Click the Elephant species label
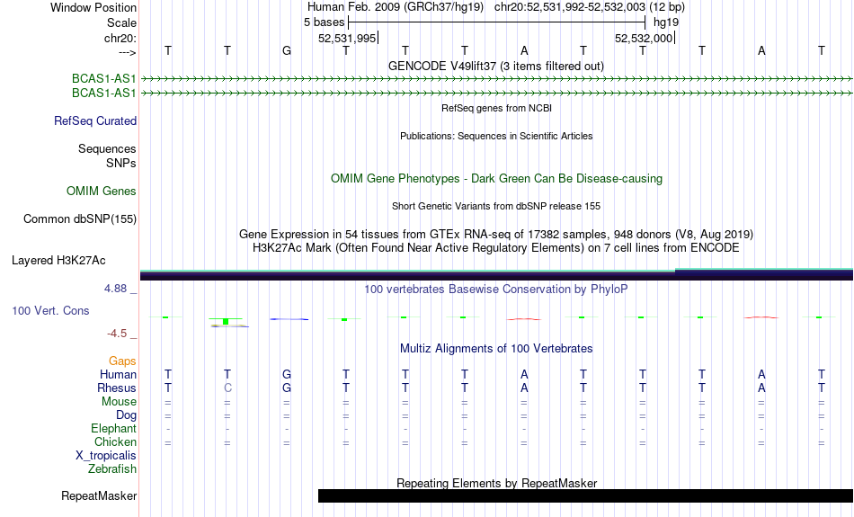The width and height of the screenshot is (854, 517). (x=113, y=428)
